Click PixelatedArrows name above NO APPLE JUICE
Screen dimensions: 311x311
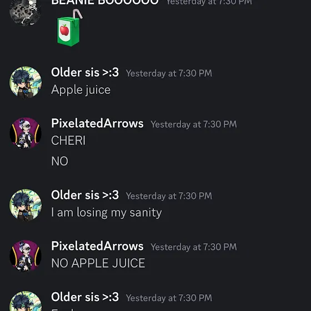tap(97, 246)
